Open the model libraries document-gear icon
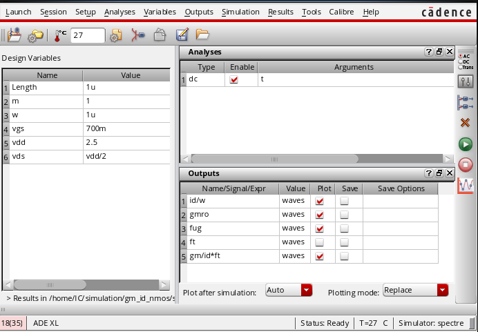 (x=116, y=36)
